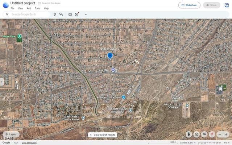Open the Measure distance ruler tool
Screen dimensions: 232x145
pos(70,14)
